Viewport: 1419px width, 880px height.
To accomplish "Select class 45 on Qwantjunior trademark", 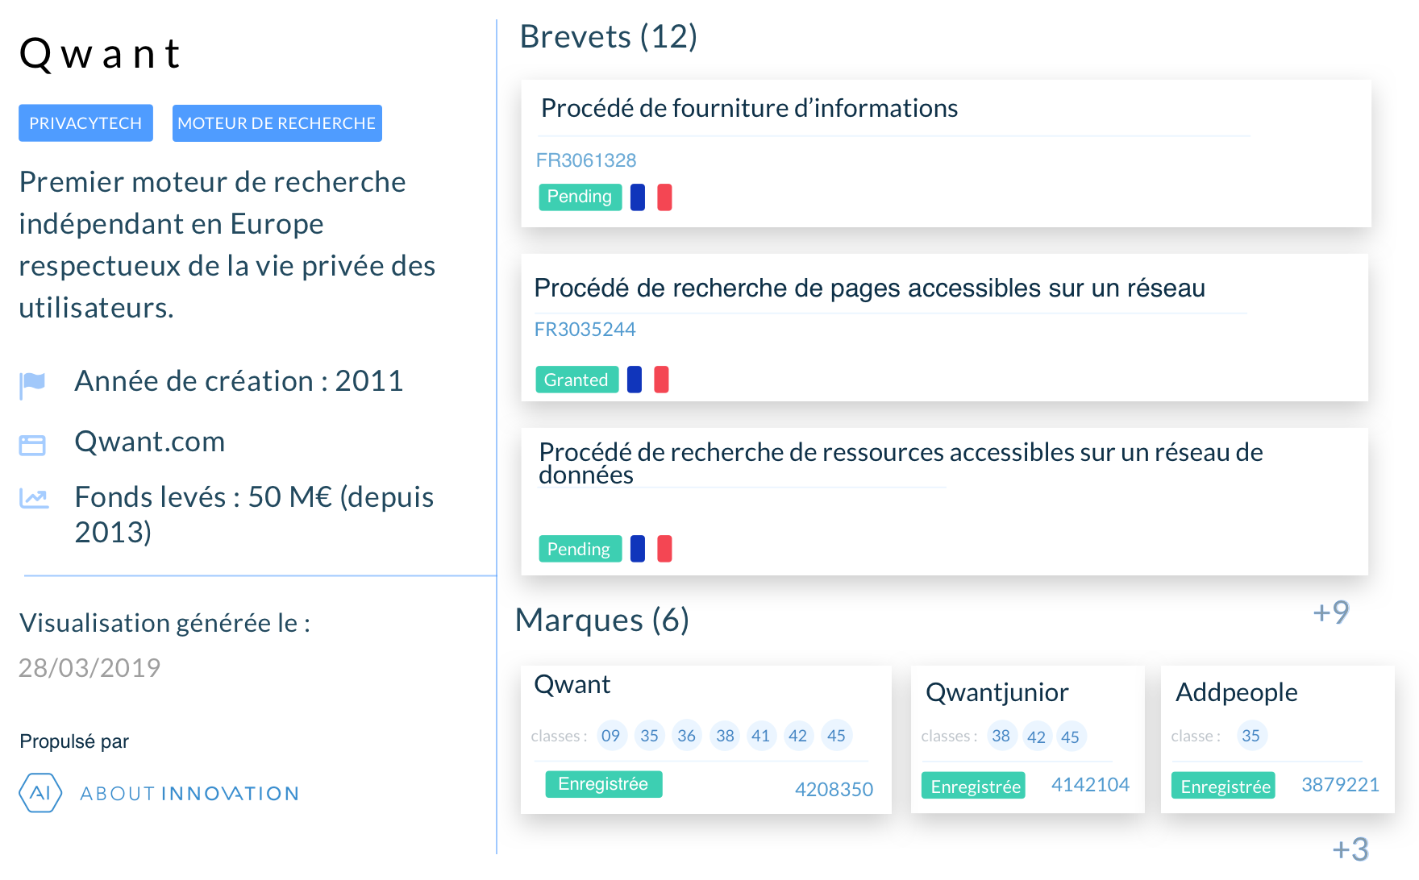I will pos(1071,737).
